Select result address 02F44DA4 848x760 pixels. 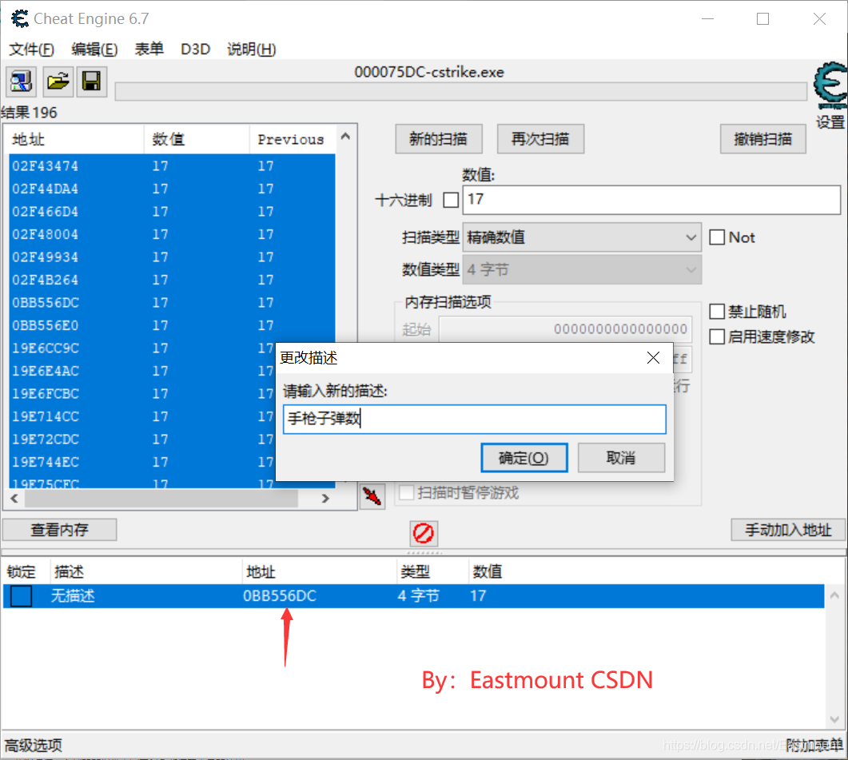click(45, 189)
